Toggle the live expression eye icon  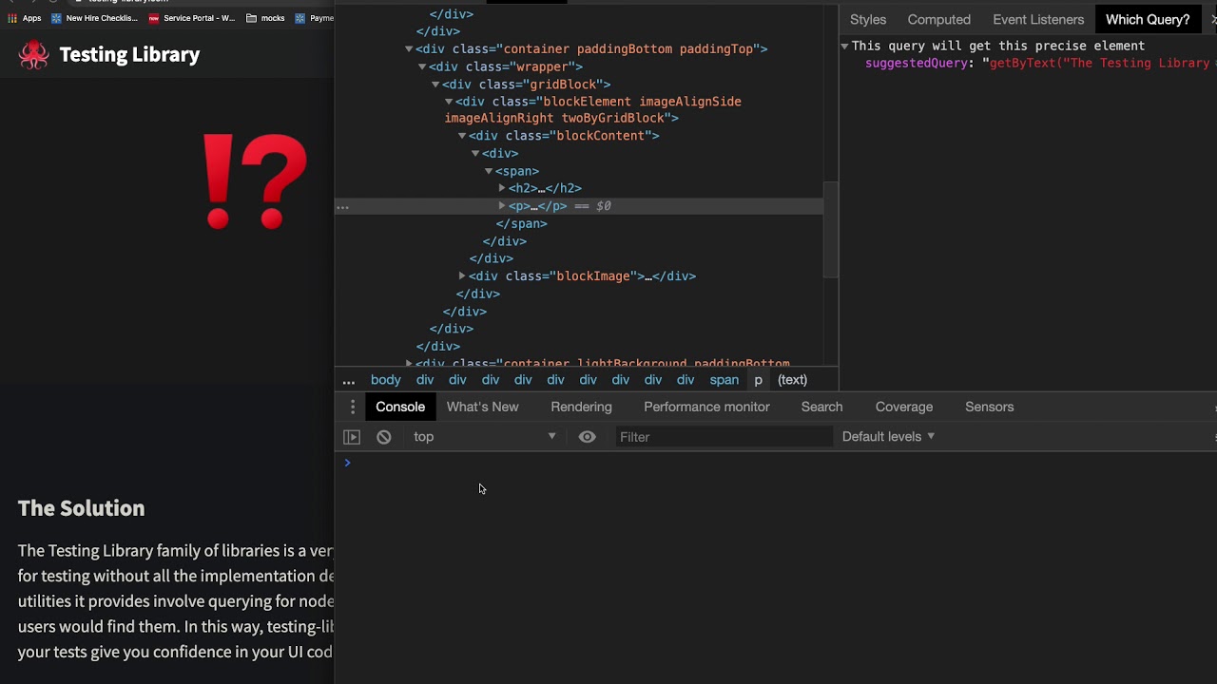587,437
